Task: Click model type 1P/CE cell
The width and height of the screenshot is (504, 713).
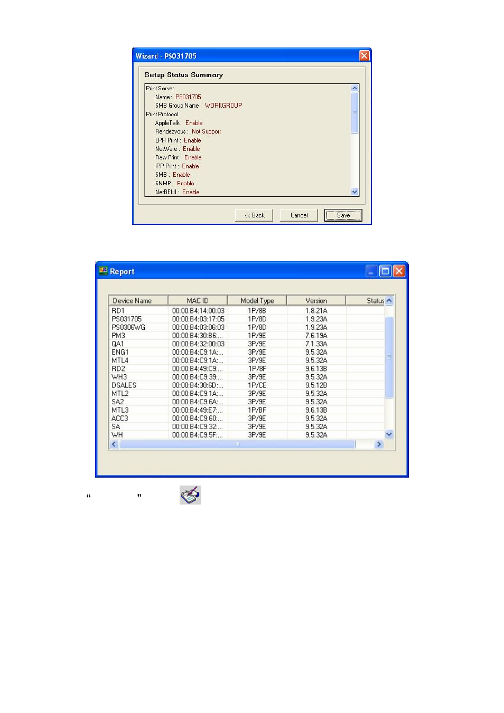Action: (x=257, y=385)
